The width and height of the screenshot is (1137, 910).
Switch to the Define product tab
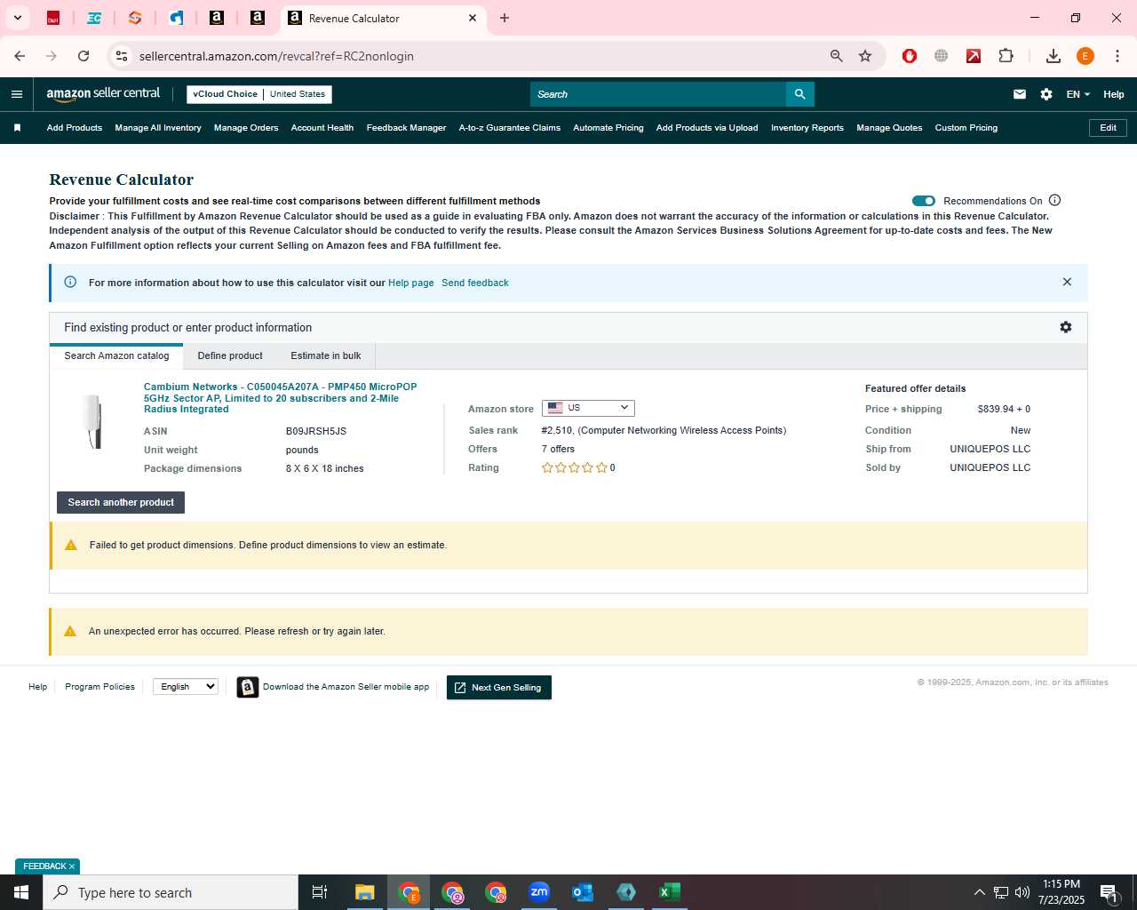(230, 355)
